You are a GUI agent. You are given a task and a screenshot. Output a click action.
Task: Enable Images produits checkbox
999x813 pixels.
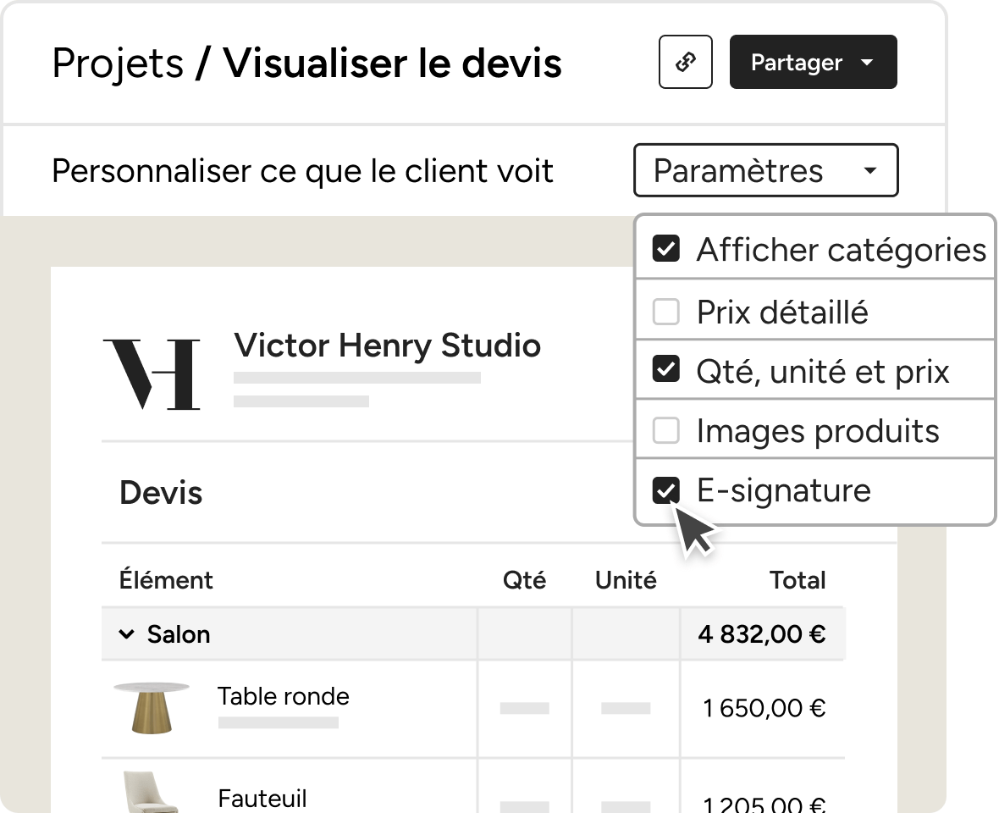[665, 430]
